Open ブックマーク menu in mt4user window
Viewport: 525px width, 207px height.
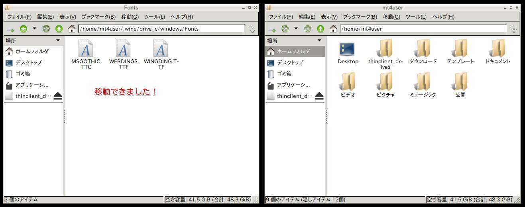[x=360, y=17]
